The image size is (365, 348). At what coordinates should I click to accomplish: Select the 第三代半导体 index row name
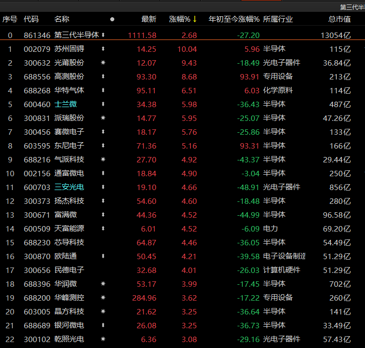[x=77, y=35]
